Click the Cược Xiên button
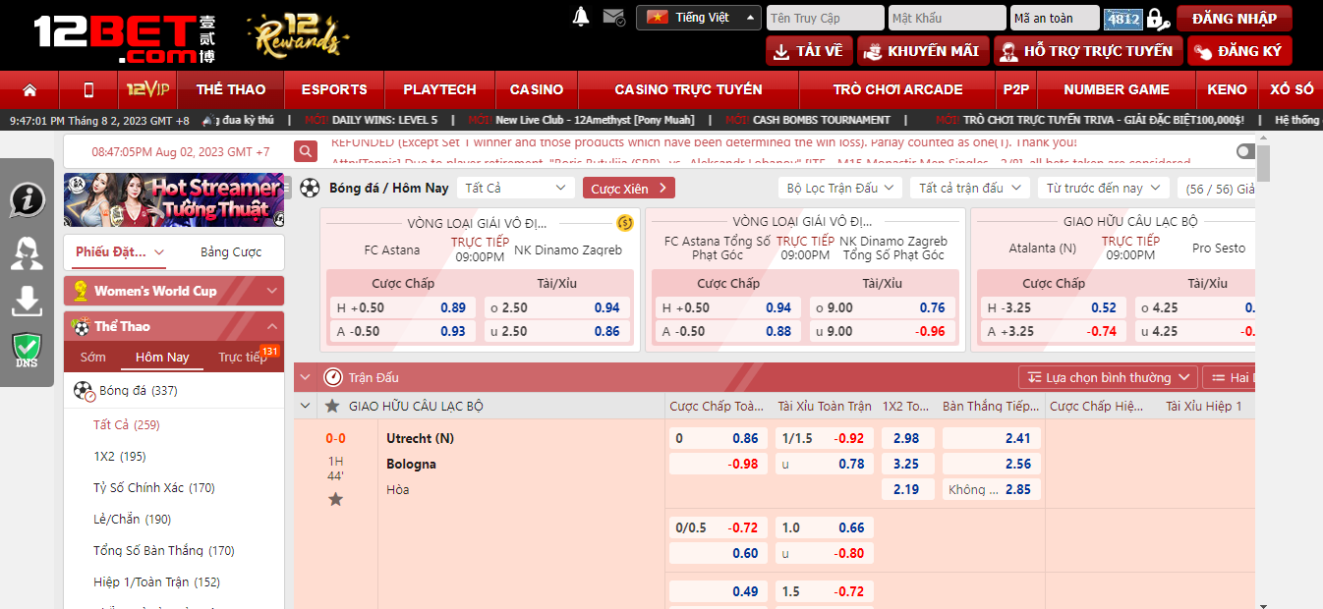The height and width of the screenshot is (609, 1323). point(628,188)
